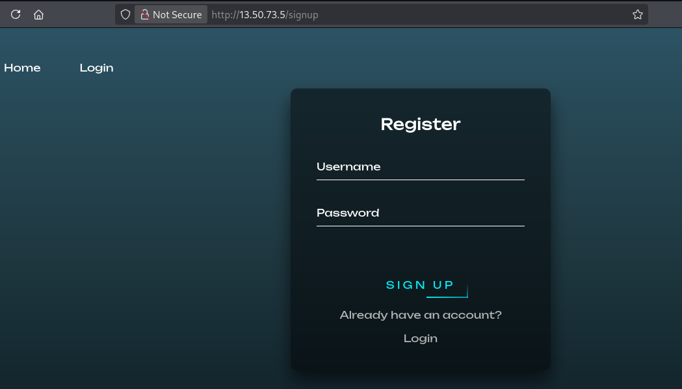Click the 13.50.73.5 host in the URL
This screenshot has width=682, height=389.
[x=262, y=15]
